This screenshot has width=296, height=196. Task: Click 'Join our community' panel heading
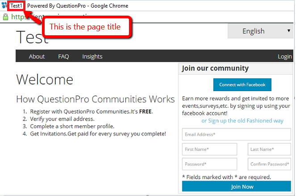click(215, 68)
